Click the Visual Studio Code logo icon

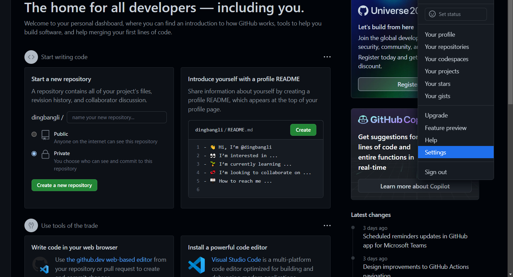pyautogui.click(x=197, y=265)
